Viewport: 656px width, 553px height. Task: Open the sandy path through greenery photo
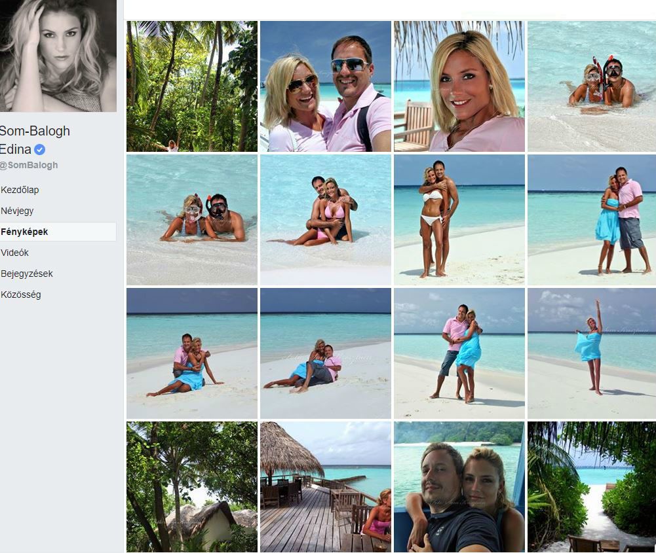pyautogui.click(x=592, y=487)
